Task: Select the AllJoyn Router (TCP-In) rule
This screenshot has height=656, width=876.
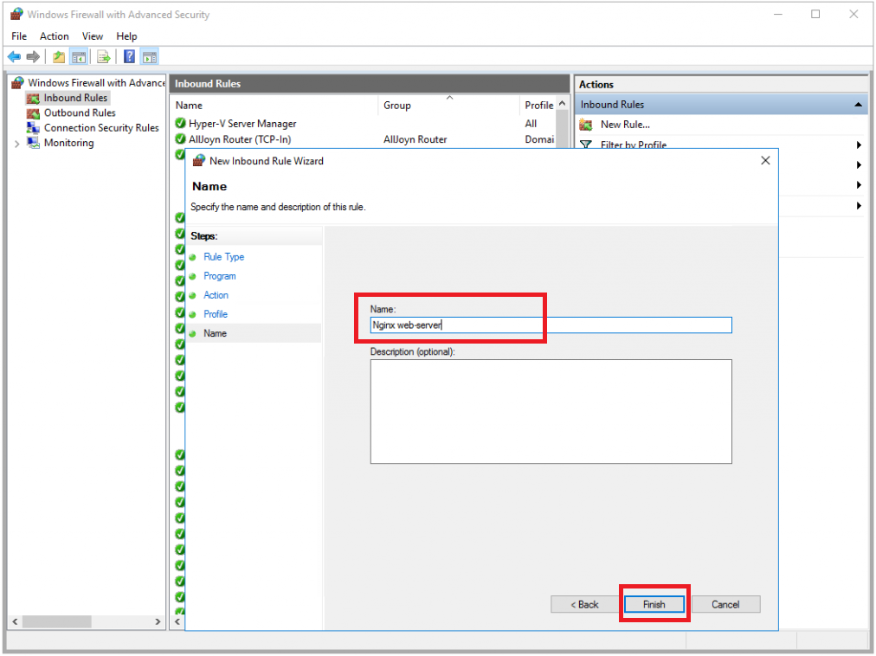Action: [x=240, y=139]
